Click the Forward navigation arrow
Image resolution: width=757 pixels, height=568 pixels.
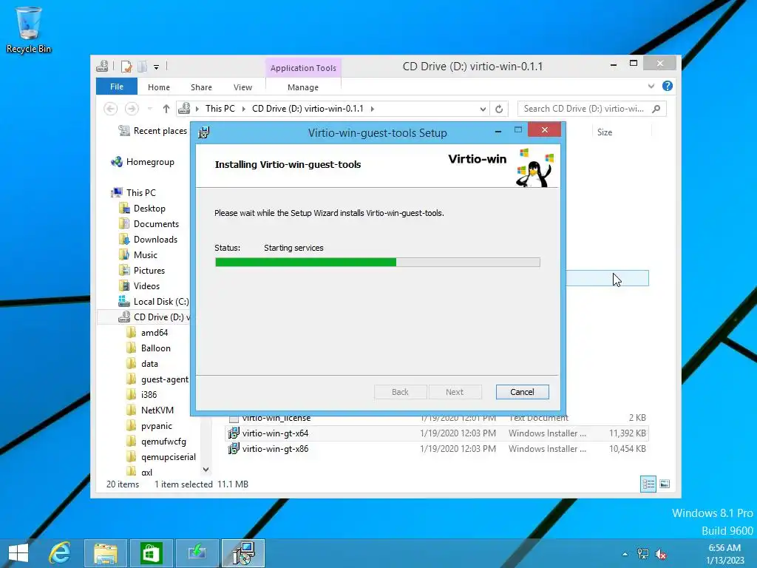132,109
